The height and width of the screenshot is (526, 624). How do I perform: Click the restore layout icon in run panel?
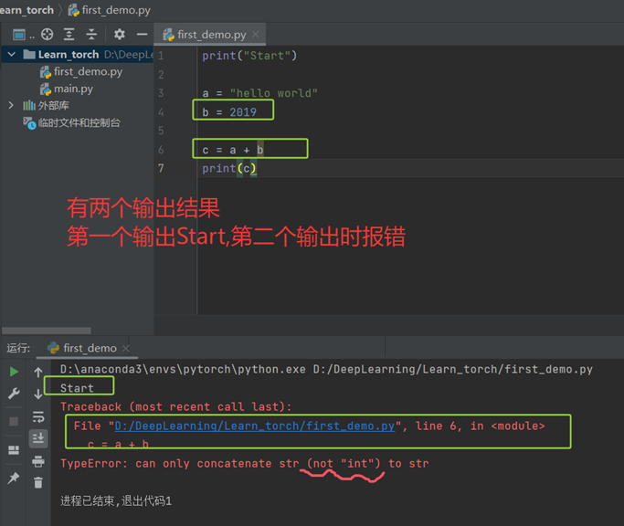tap(14, 450)
